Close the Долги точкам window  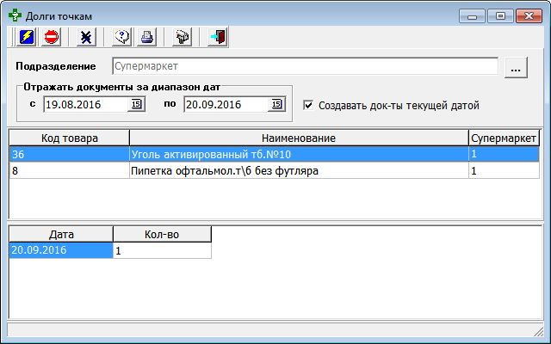(529, 16)
